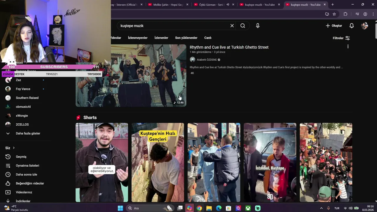This screenshot has width=377, height=212.
Task: Bookmark this page with star icon
Action: coord(334,14)
